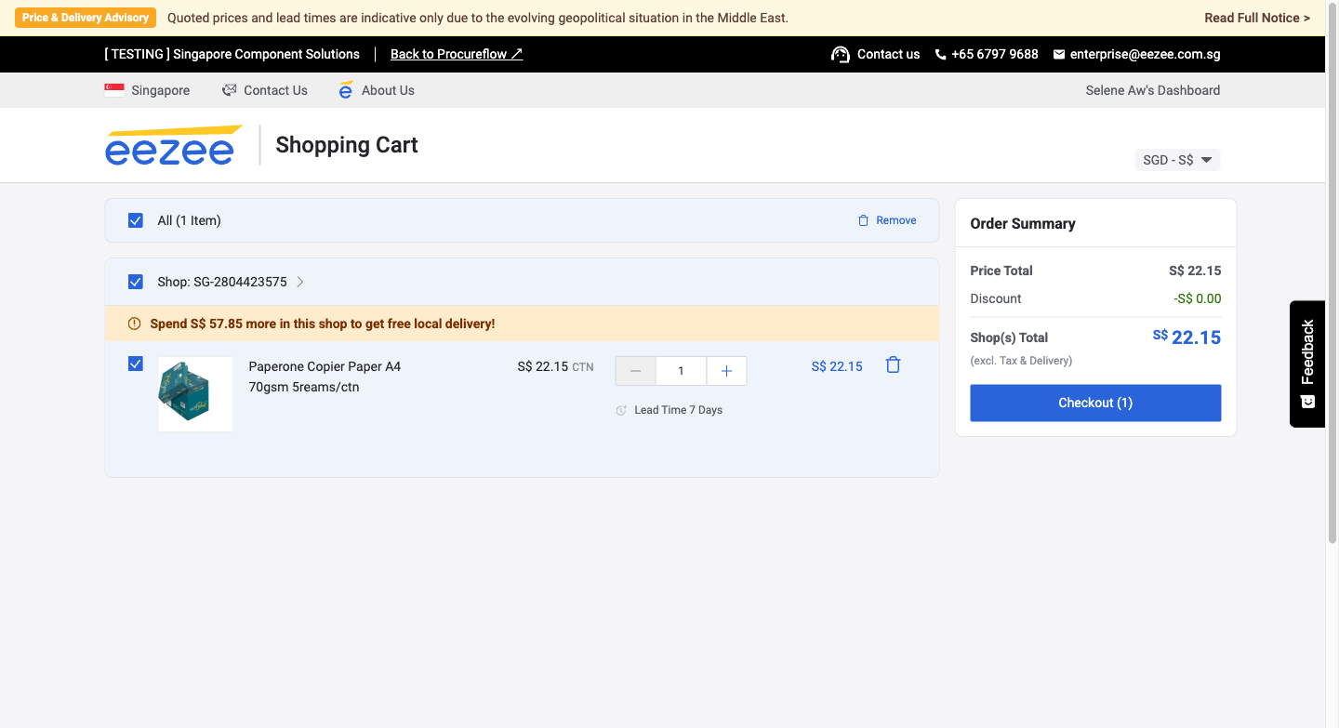This screenshot has height=728, width=1339.
Task: Follow the Back to Procureflow link
Action: (457, 54)
